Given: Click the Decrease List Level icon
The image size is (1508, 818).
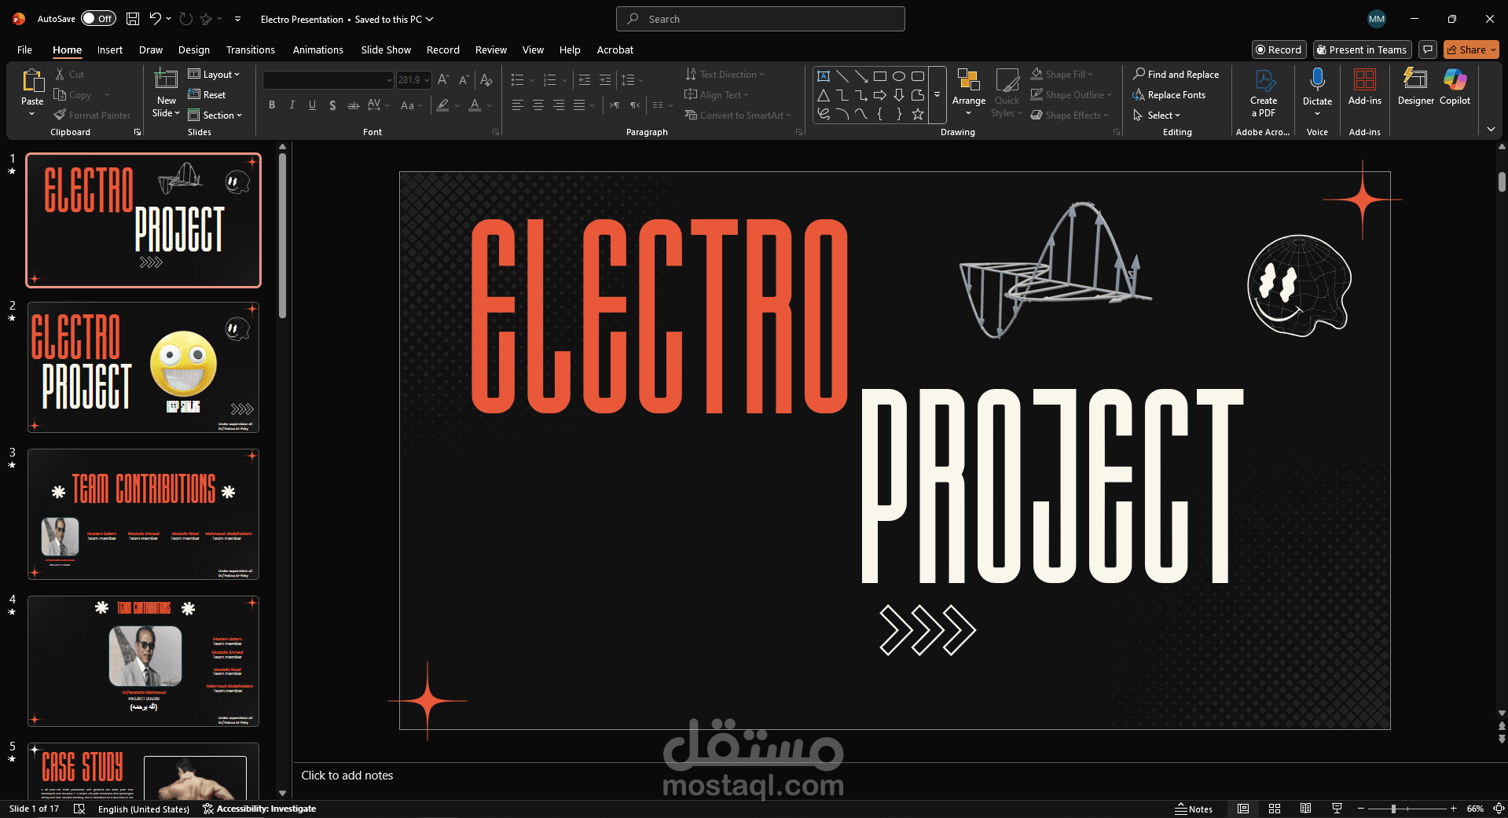Looking at the screenshot, I should (585, 79).
